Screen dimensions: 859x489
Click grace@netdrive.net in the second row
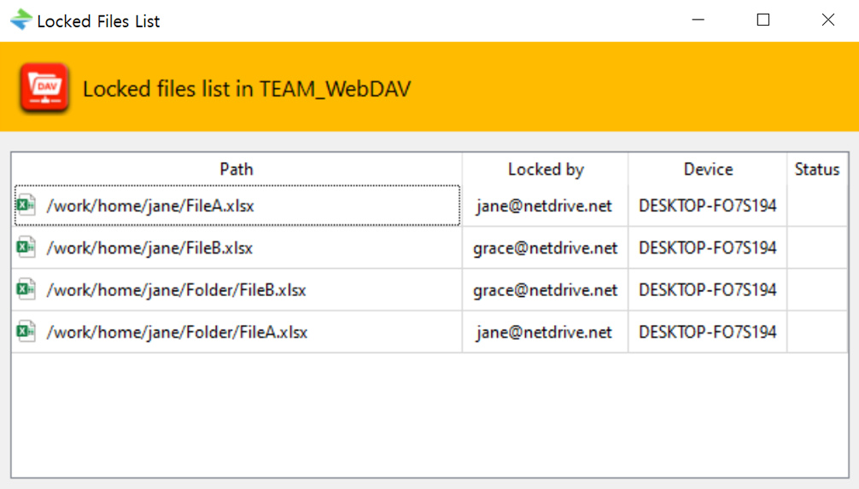point(545,248)
